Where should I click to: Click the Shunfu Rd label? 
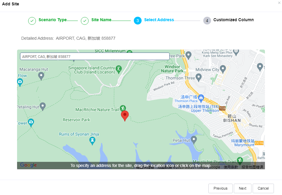(x=255, y=125)
